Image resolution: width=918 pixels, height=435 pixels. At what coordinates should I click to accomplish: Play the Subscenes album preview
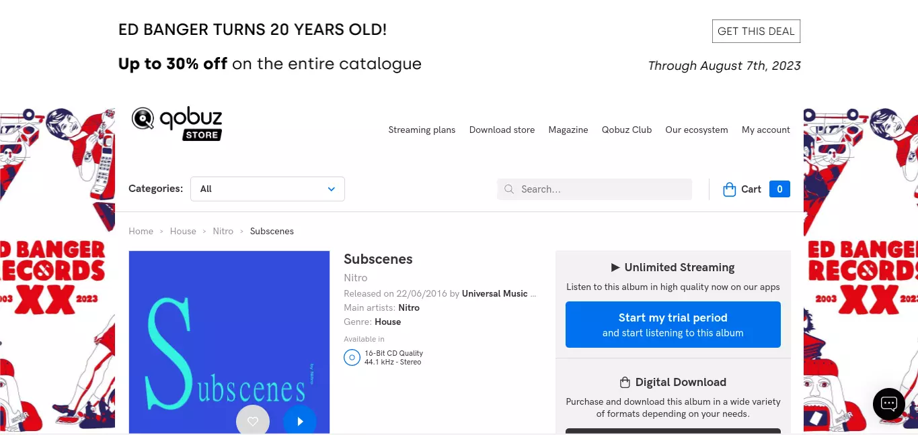pyautogui.click(x=300, y=421)
